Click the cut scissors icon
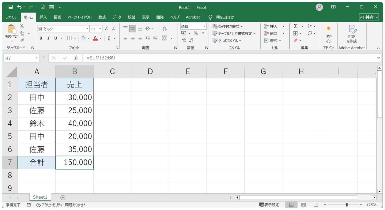 point(22,26)
